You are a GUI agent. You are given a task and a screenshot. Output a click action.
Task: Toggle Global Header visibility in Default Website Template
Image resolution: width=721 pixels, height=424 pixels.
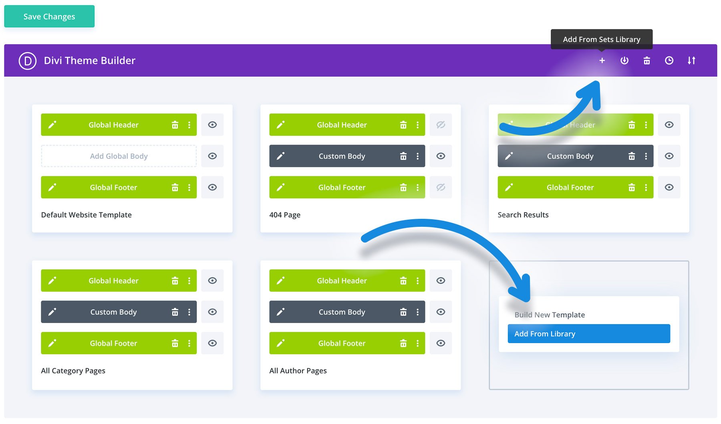coord(212,125)
